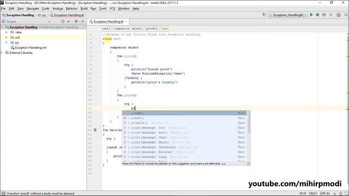
Task: Hide the Project tool window icon
Action: click(83, 22)
